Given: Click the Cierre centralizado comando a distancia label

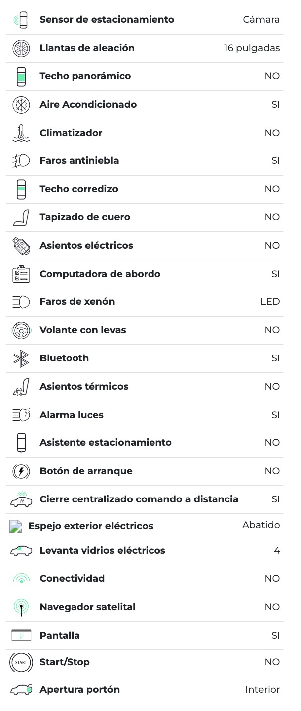Looking at the screenshot, I should click(x=139, y=499).
